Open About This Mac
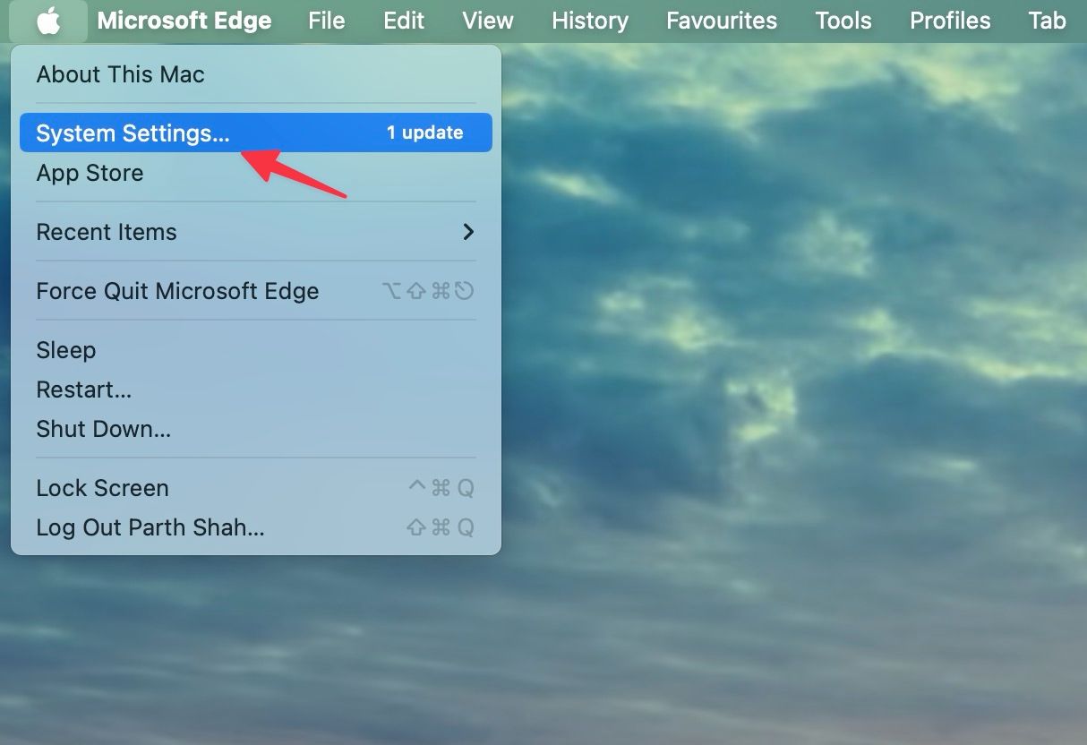The image size is (1087, 745). coord(119,74)
